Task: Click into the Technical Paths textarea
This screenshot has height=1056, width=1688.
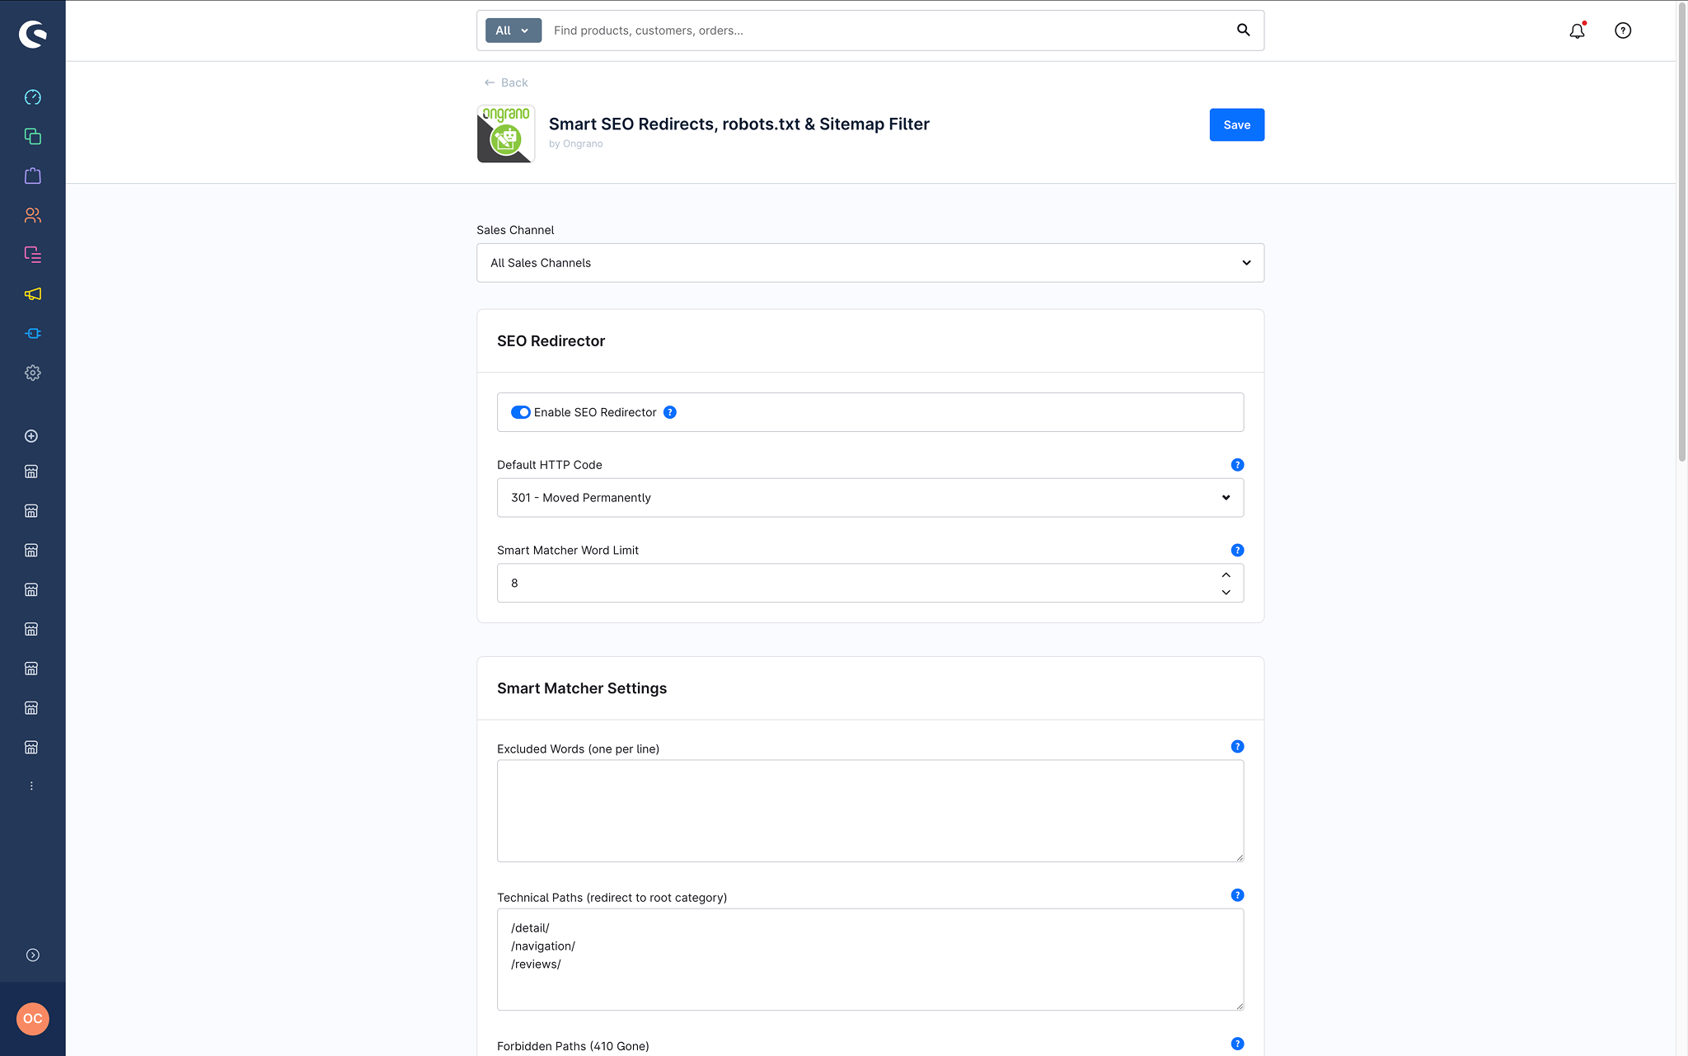Action: [870, 960]
